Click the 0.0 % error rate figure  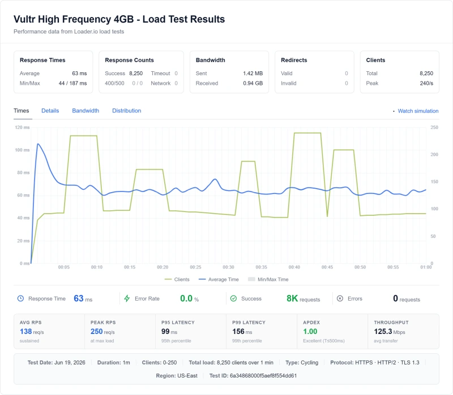pos(190,298)
